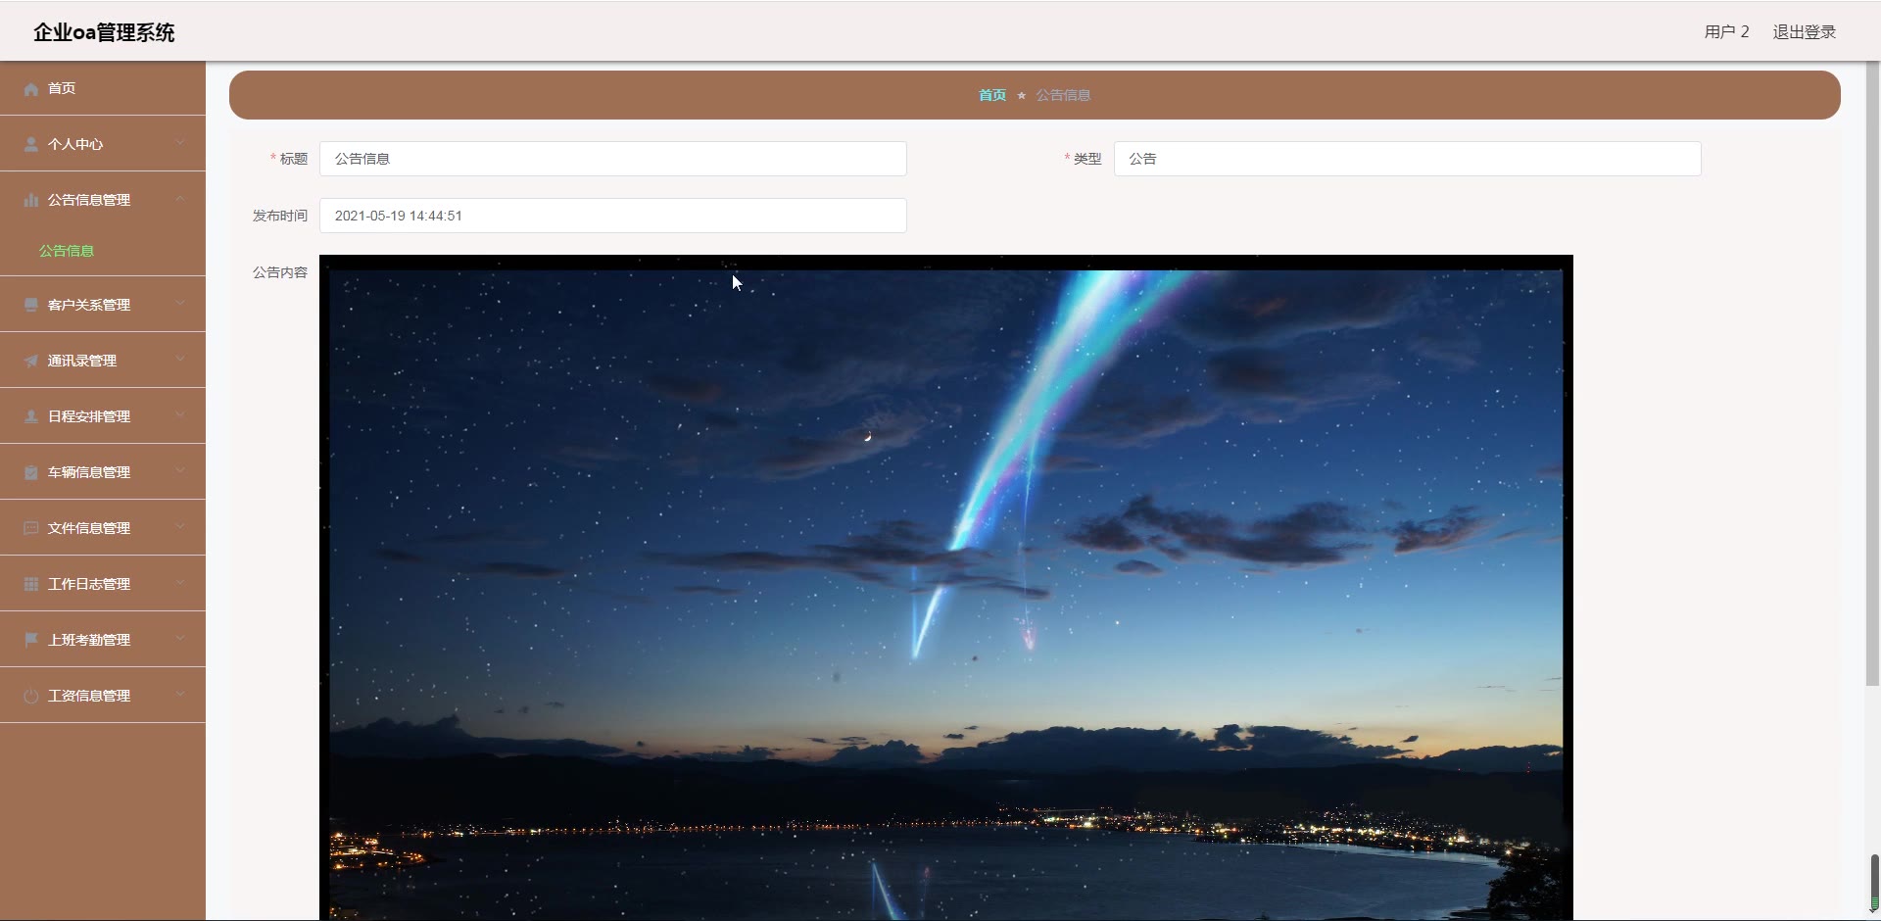This screenshot has height=921, width=1881.
Task: Click the 退出登录 logout link
Action: [x=1804, y=32]
